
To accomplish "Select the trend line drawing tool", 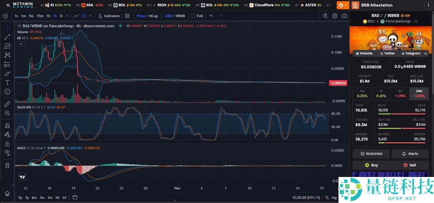I will click(x=7, y=37).
